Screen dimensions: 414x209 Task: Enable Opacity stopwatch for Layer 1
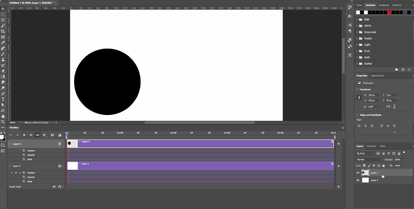pyautogui.click(x=24, y=155)
